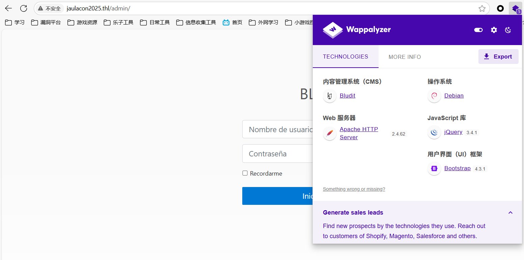Focus the Nombre de usuario field

pyautogui.click(x=277, y=129)
